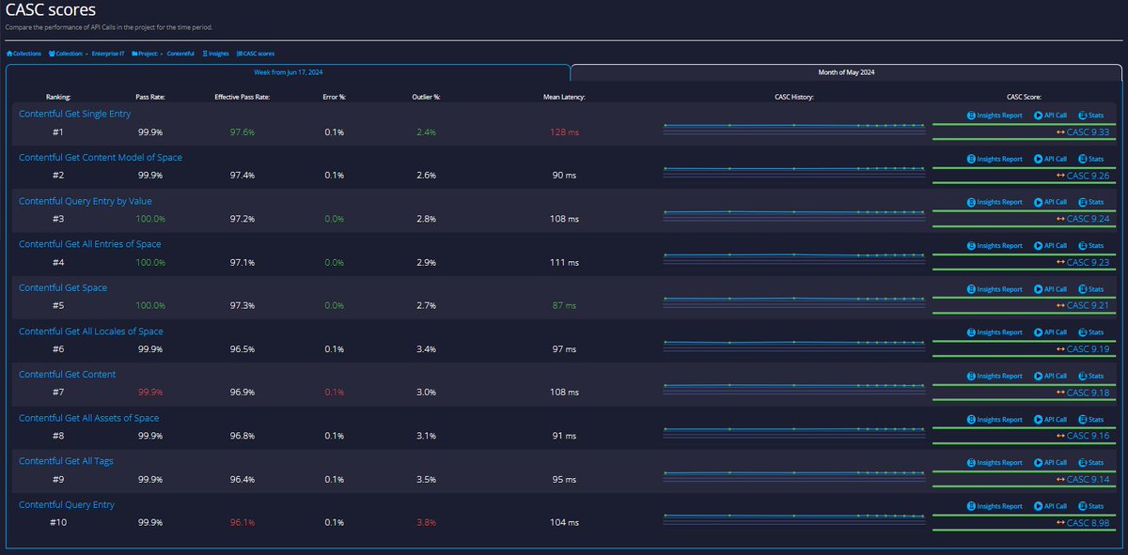Open API Call for Contentful Get Content Model of Space
Screen dimensions: 1128x555
tap(1050, 159)
